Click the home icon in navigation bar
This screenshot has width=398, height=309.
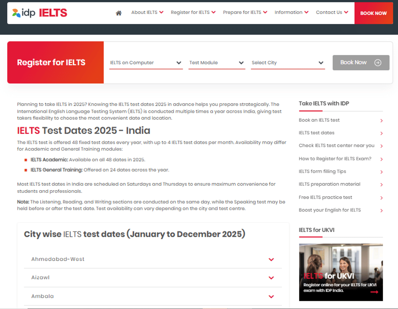[119, 13]
